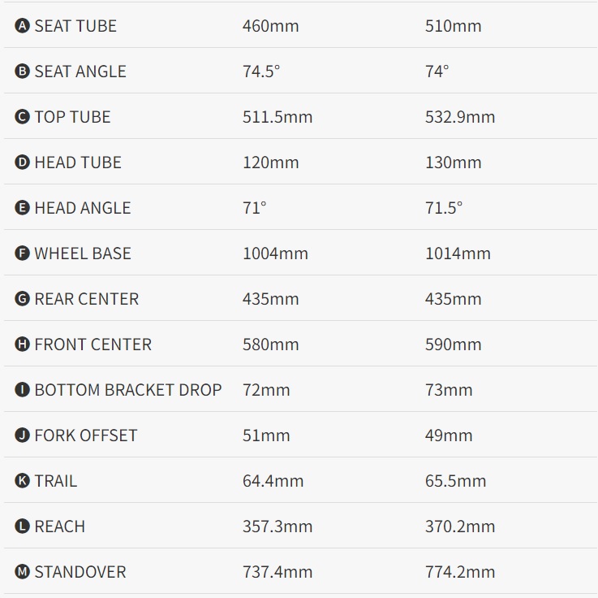Click the circled I Bottom Bracket icon
Screen dimensions: 598x598
22,389
